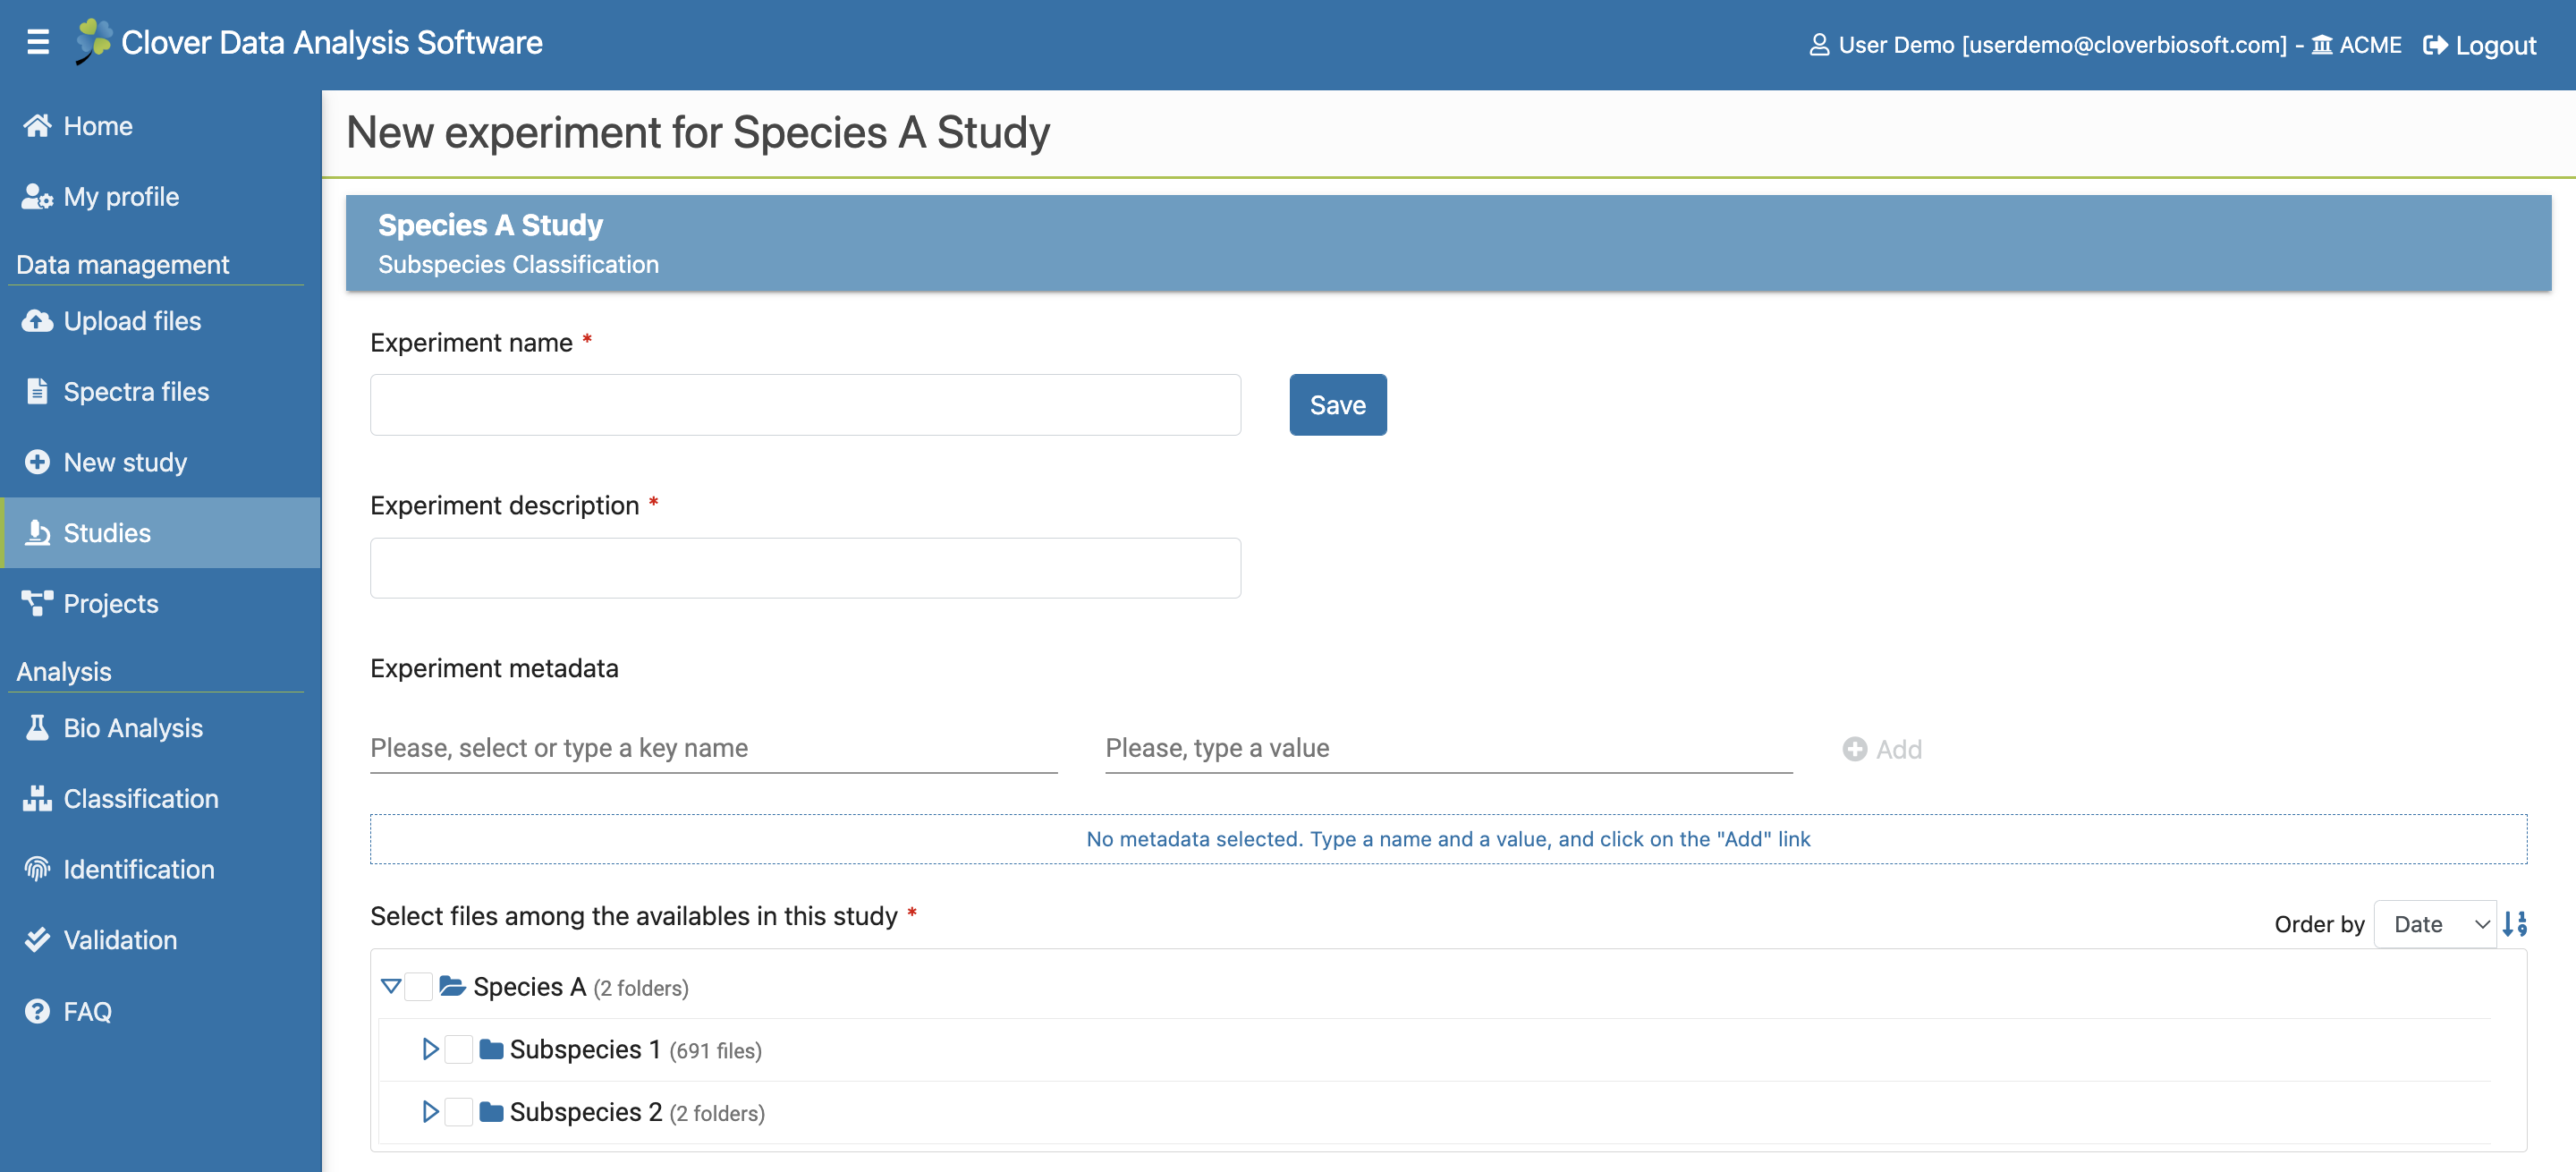The image size is (2576, 1172).
Task: Toggle the sort direction icon
Action: (2515, 924)
